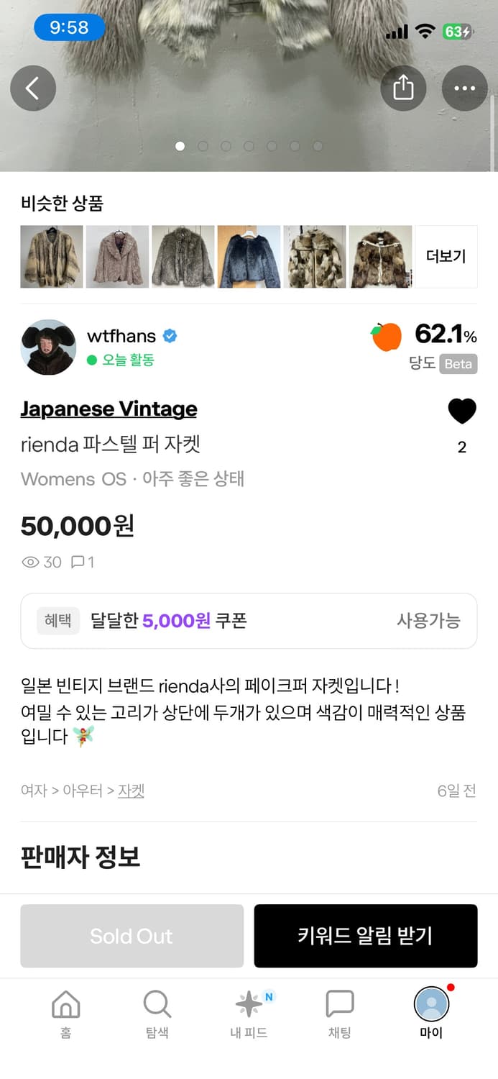Tap the verified badge next to wtfhans
The height and width of the screenshot is (1079, 498).
coord(170,335)
